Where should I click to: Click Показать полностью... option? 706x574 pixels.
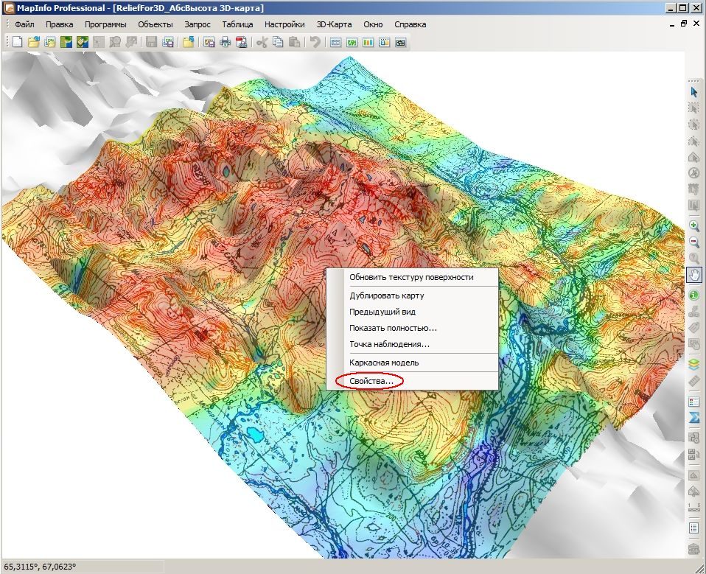click(x=393, y=328)
